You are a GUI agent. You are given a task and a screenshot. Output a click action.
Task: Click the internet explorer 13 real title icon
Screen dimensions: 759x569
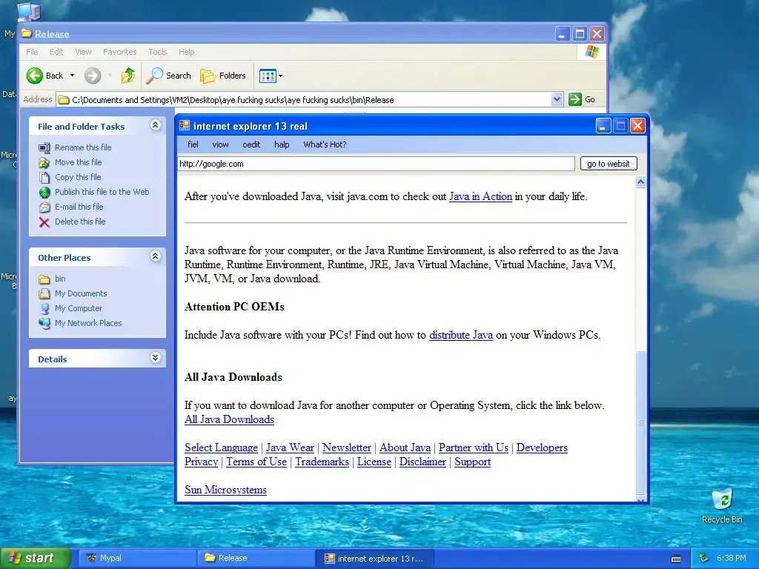coord(185,126)
